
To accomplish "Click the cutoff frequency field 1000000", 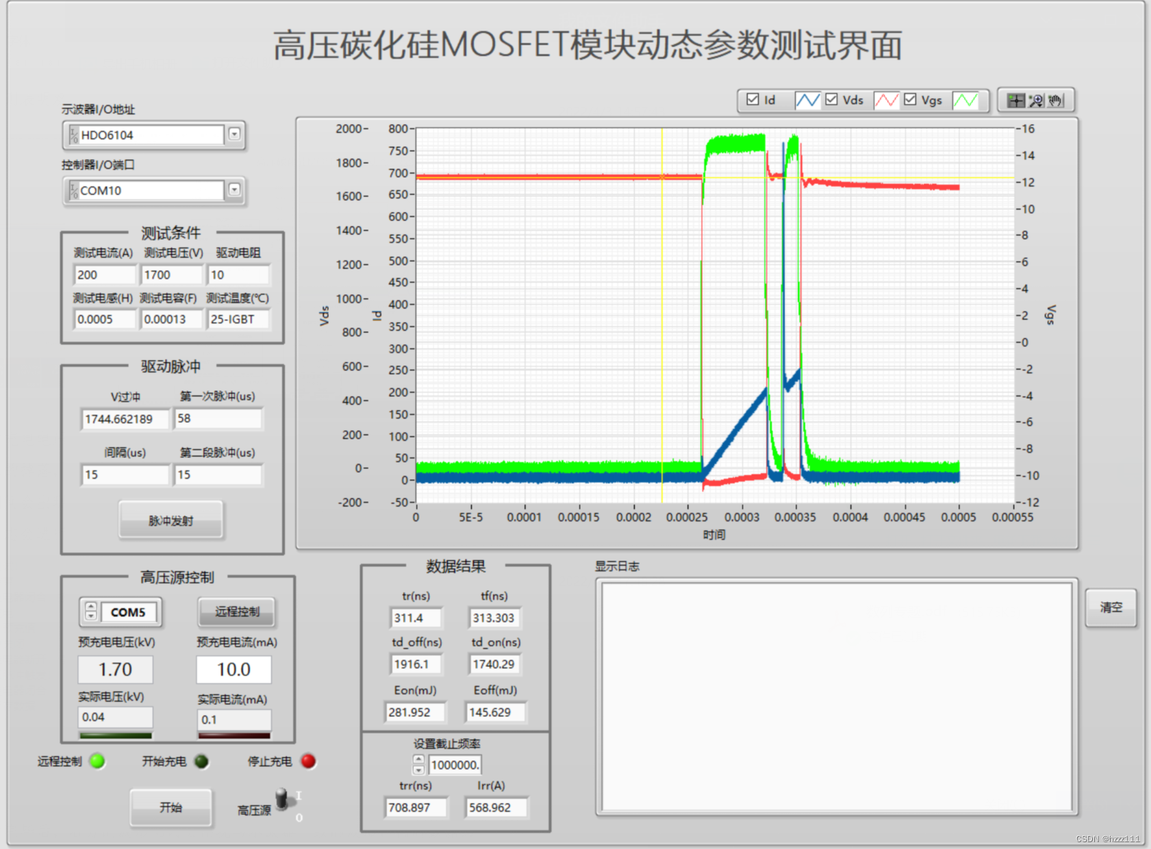I will pos(455,765).
